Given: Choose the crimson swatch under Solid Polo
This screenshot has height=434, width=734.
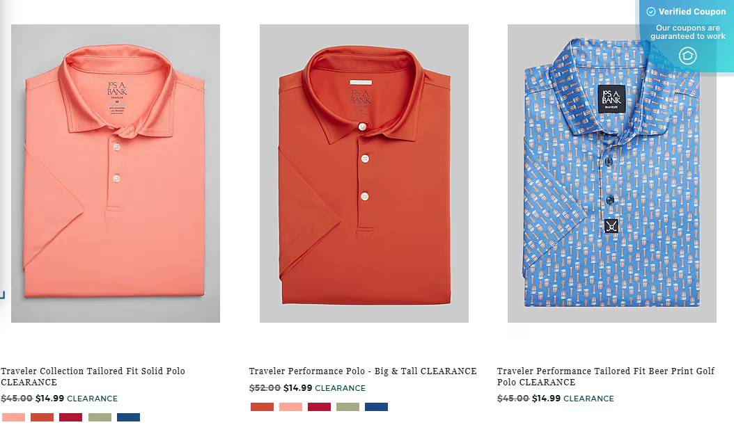Looking at the screenshot, I should [x=71, y=417].
